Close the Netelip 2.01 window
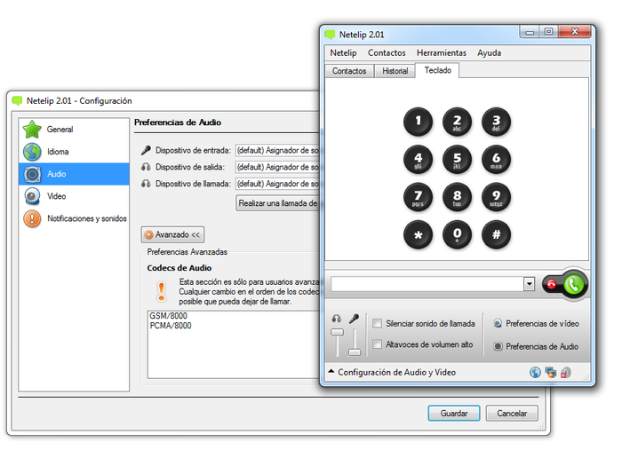 pos(574,31)
